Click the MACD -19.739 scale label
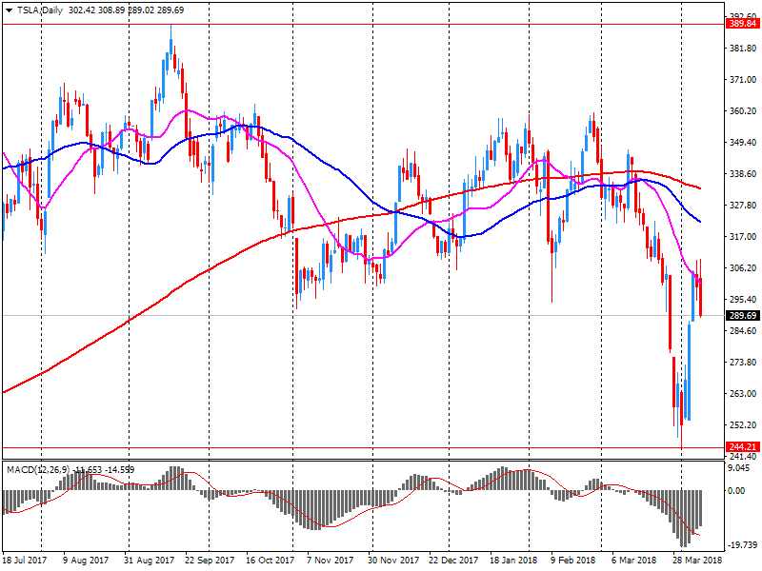 pyautogui.click(x=743, y=544)
